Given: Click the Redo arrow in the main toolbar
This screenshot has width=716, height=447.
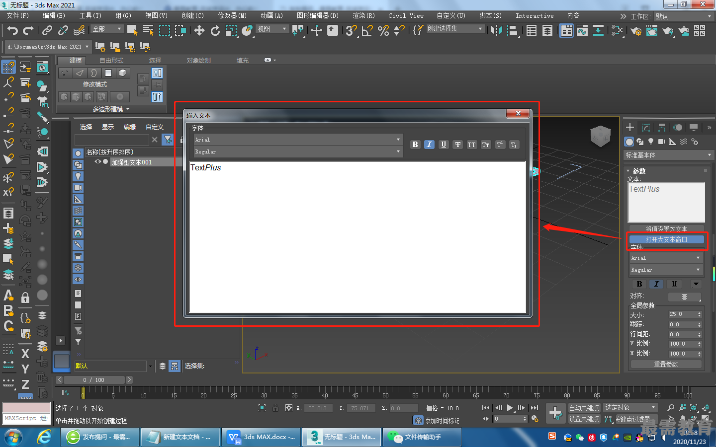Looking at the screenshot, I should click(x=28, y=31).
